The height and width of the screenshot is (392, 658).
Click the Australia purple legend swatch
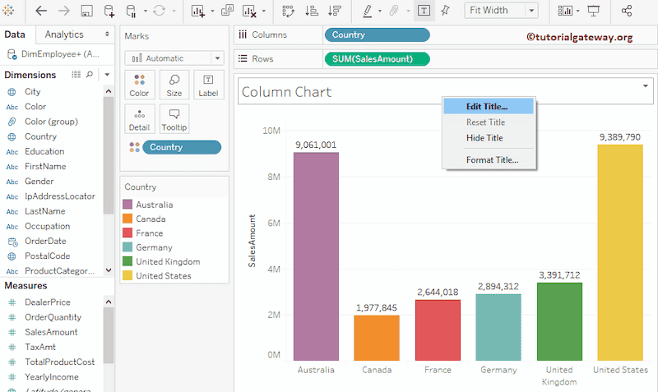[x=127, y=205]
